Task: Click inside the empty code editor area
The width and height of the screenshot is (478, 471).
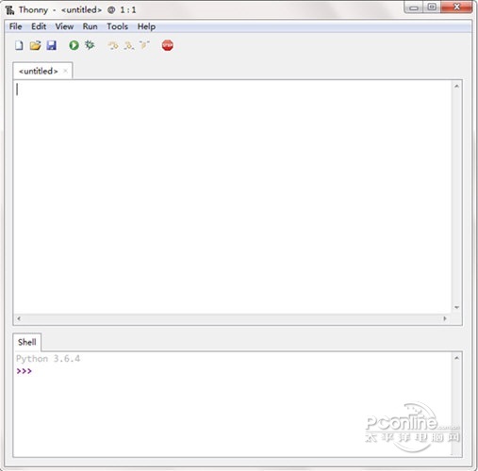Action: [233, 197]
